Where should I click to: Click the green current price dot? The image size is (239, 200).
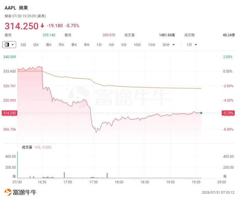[201, 113]
